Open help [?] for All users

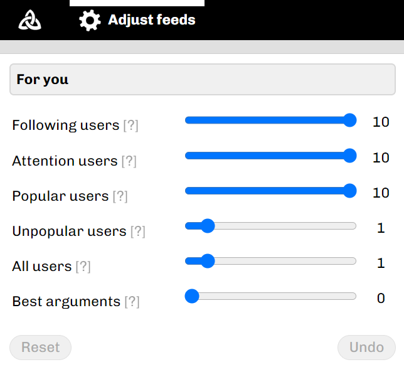[x=83, y=267]
